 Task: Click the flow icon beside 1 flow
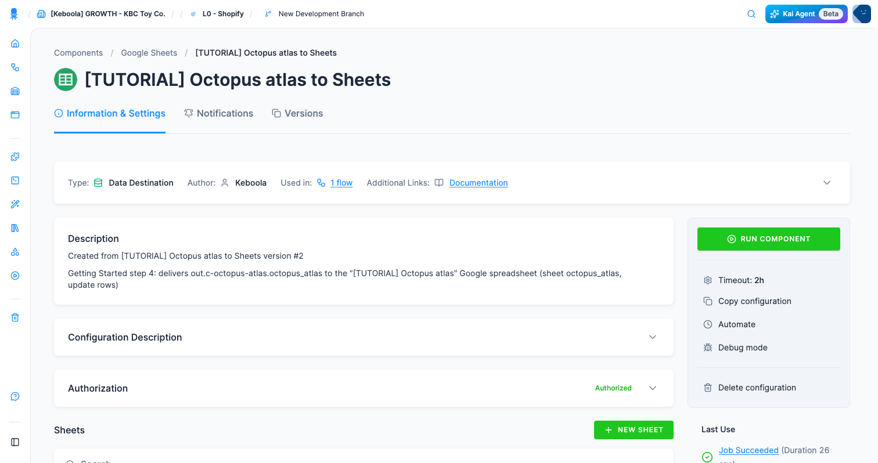coord(321,183)
